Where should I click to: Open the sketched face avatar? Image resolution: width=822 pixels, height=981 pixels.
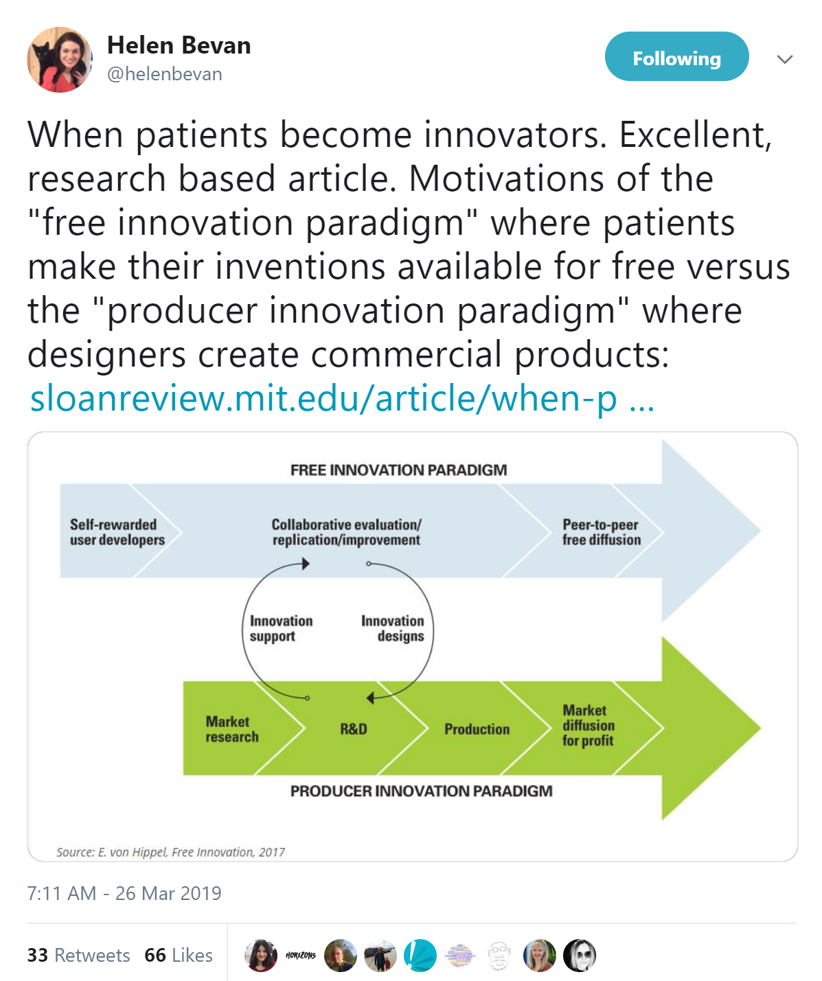pyautogui.click(x=500, y=956)
